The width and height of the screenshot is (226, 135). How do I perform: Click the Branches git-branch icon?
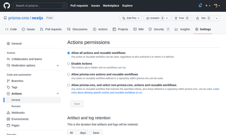pos(8,81)
